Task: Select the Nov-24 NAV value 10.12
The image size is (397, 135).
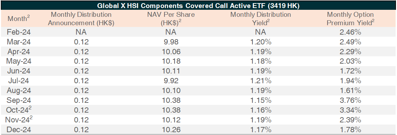Action: click(x=170, y=120)
